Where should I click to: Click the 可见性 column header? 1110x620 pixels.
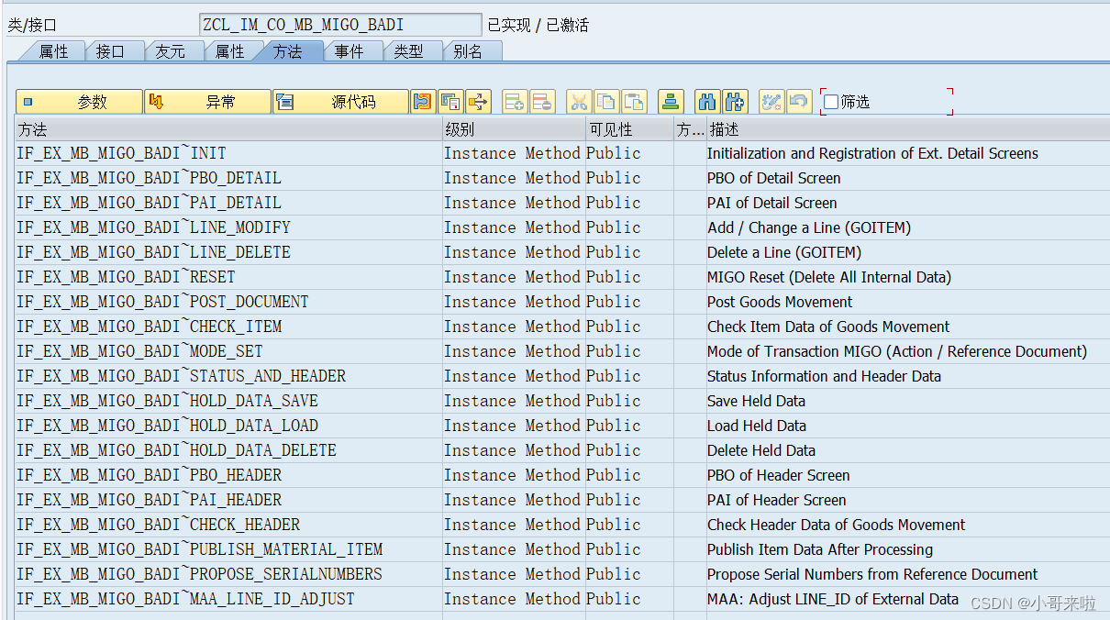coord(629,129)
